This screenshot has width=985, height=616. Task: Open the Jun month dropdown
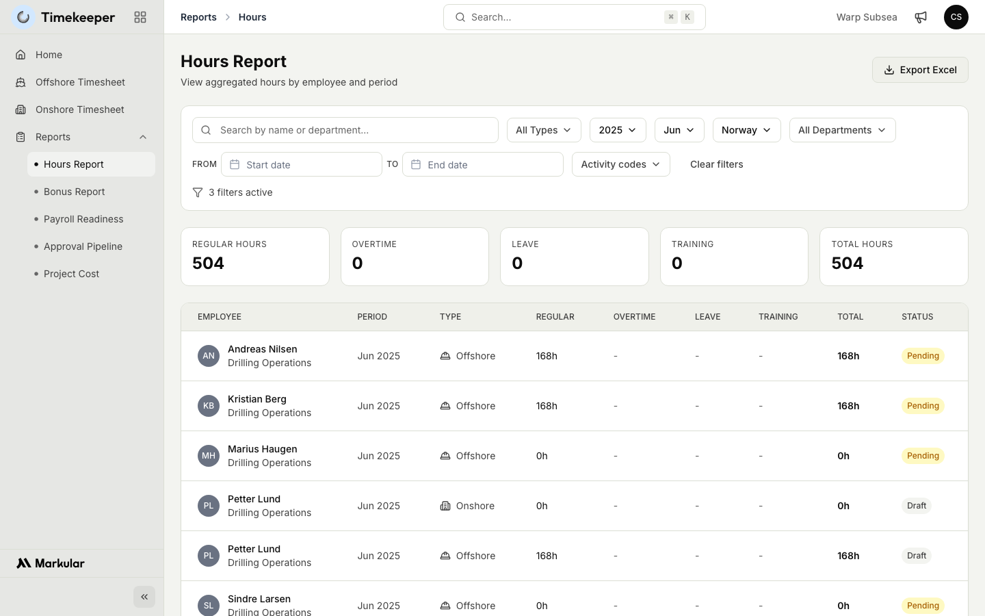click(679, 130)
